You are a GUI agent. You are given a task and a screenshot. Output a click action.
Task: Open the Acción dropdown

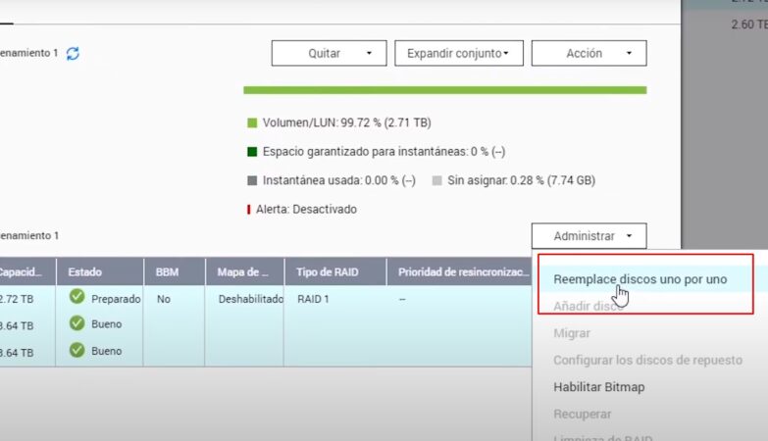[589, 53]
